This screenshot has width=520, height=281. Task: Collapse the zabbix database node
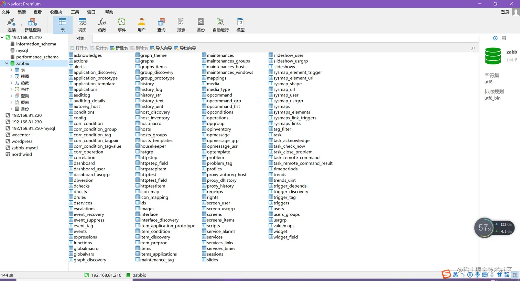7,64
